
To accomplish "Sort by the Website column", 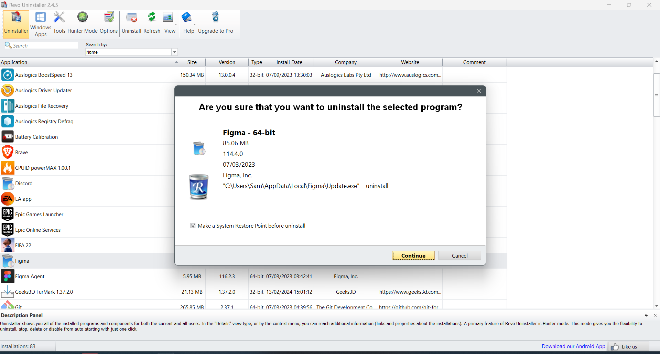I will pyautogui.click(x=410, y=62).
